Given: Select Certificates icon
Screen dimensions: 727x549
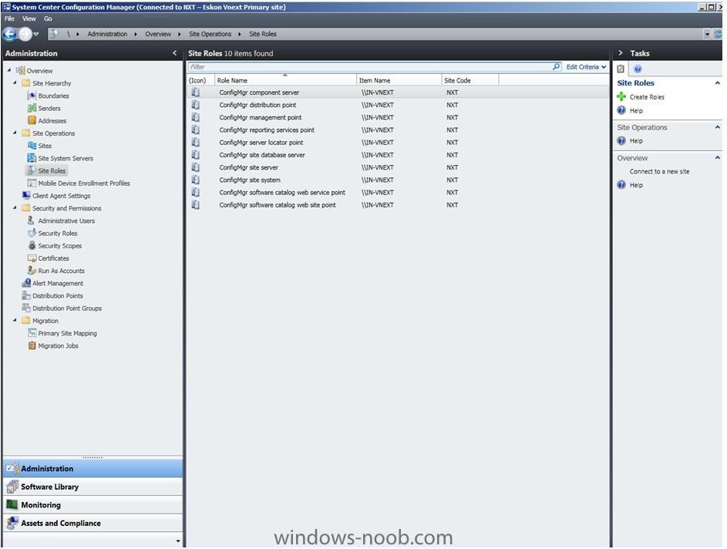Looking at the screenshot, I should pyautogui.click(x=32, y=258).
